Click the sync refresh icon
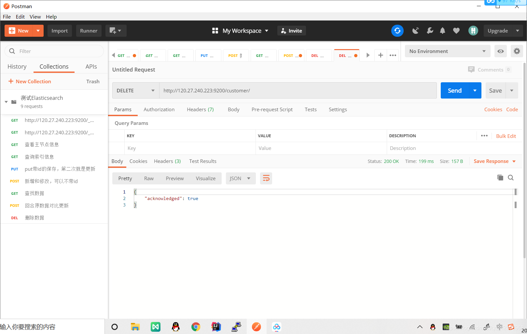527x334 pixels. point(397,31)
